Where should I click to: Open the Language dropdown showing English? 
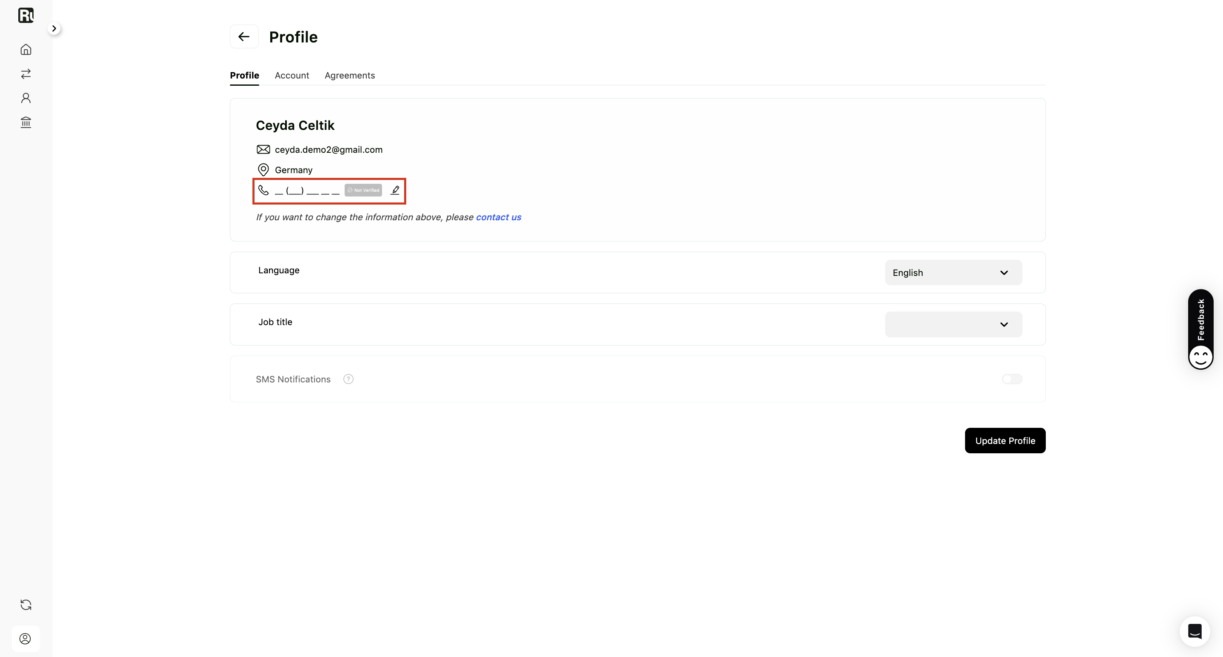tap(953, 272)
